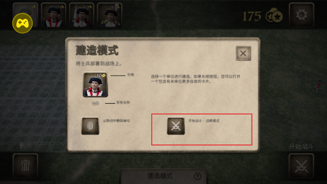The height and width of the screenshot is (184, 327).
Task: Close the 建造模式 tutorial dialog
Action: pos(243,53)
